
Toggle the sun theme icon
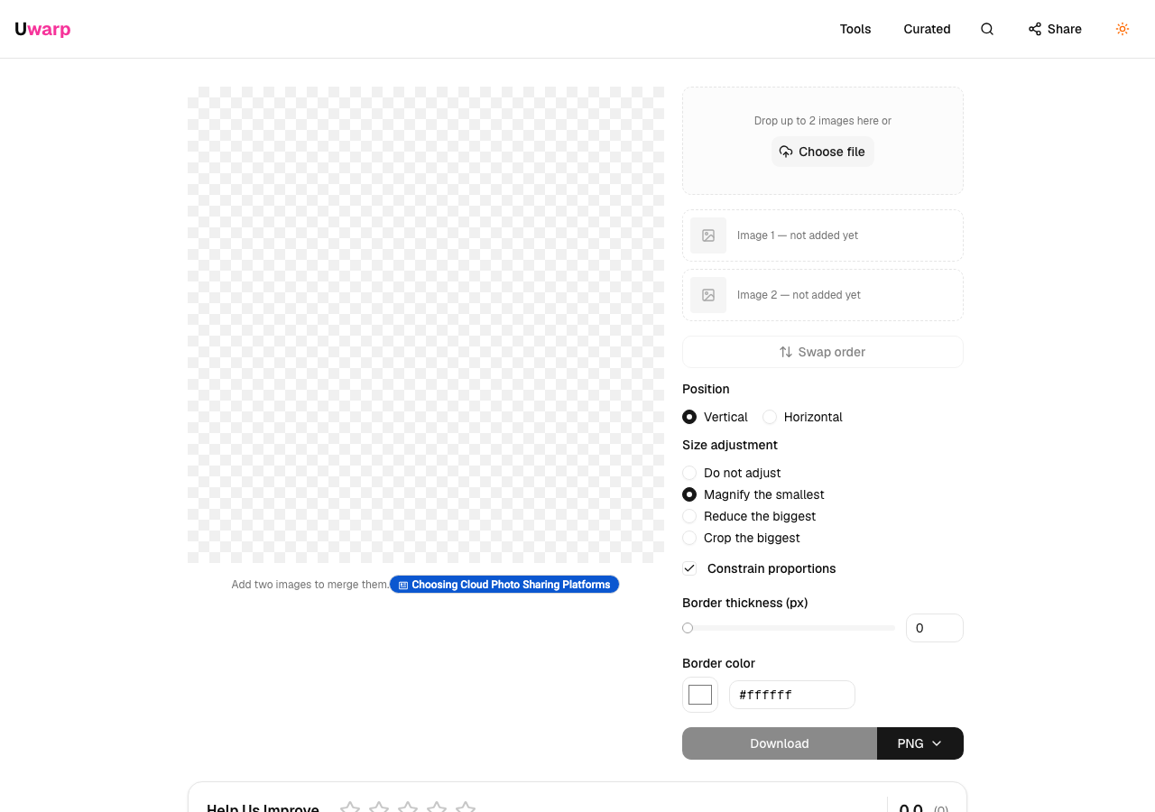(1123, 29)
